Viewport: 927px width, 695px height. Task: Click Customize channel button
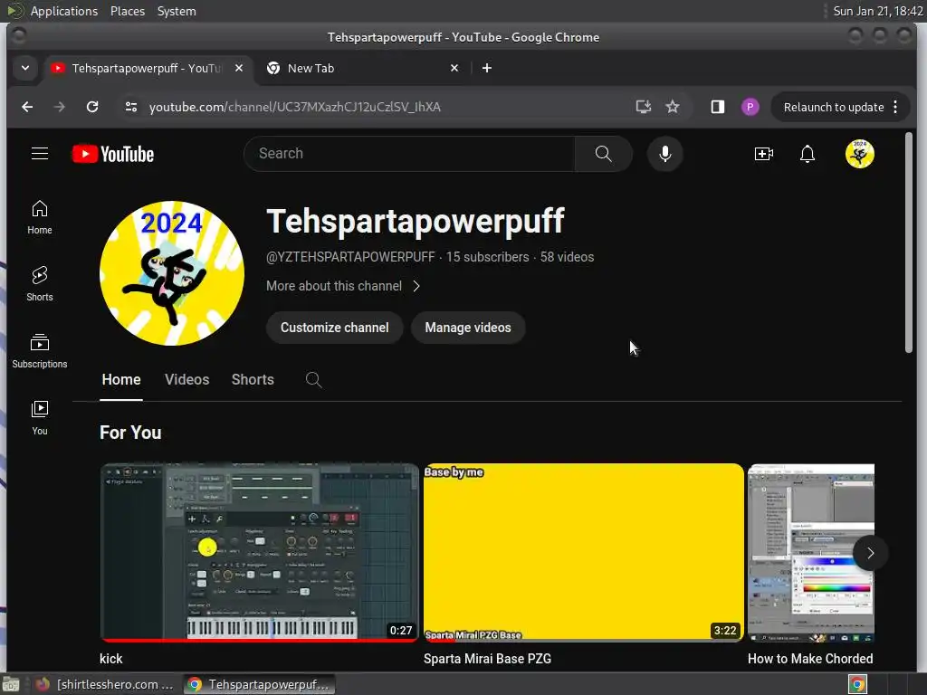pyautogui.click(x=335, y=328)
